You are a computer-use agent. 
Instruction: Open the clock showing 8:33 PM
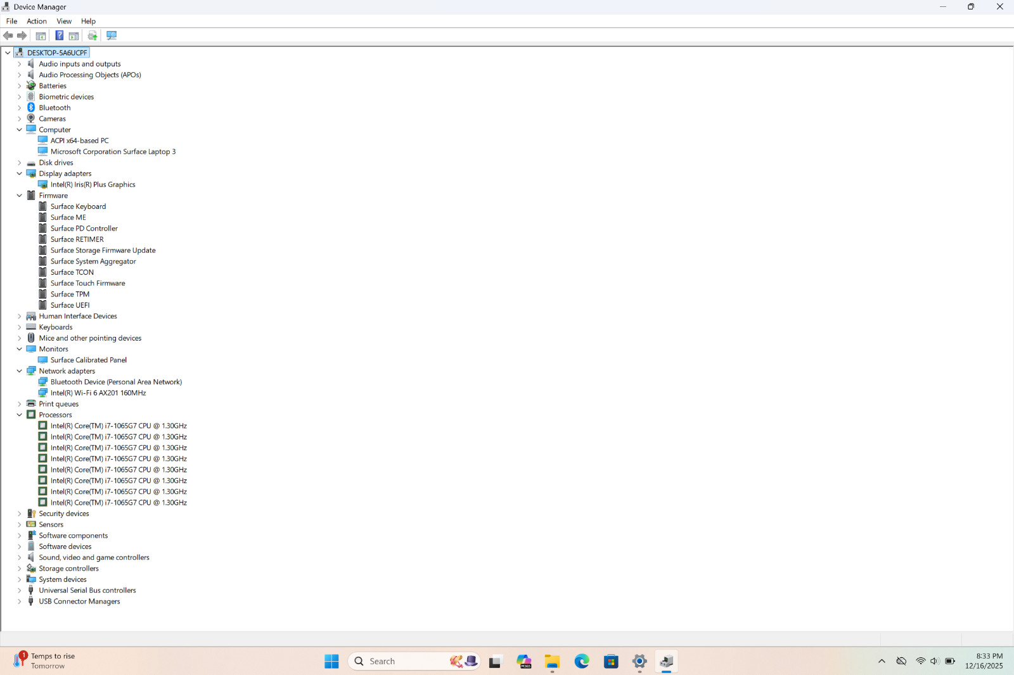984,661
